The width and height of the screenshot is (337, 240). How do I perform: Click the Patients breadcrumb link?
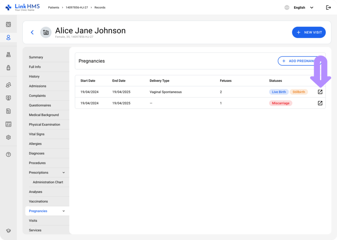pos(54,8)
